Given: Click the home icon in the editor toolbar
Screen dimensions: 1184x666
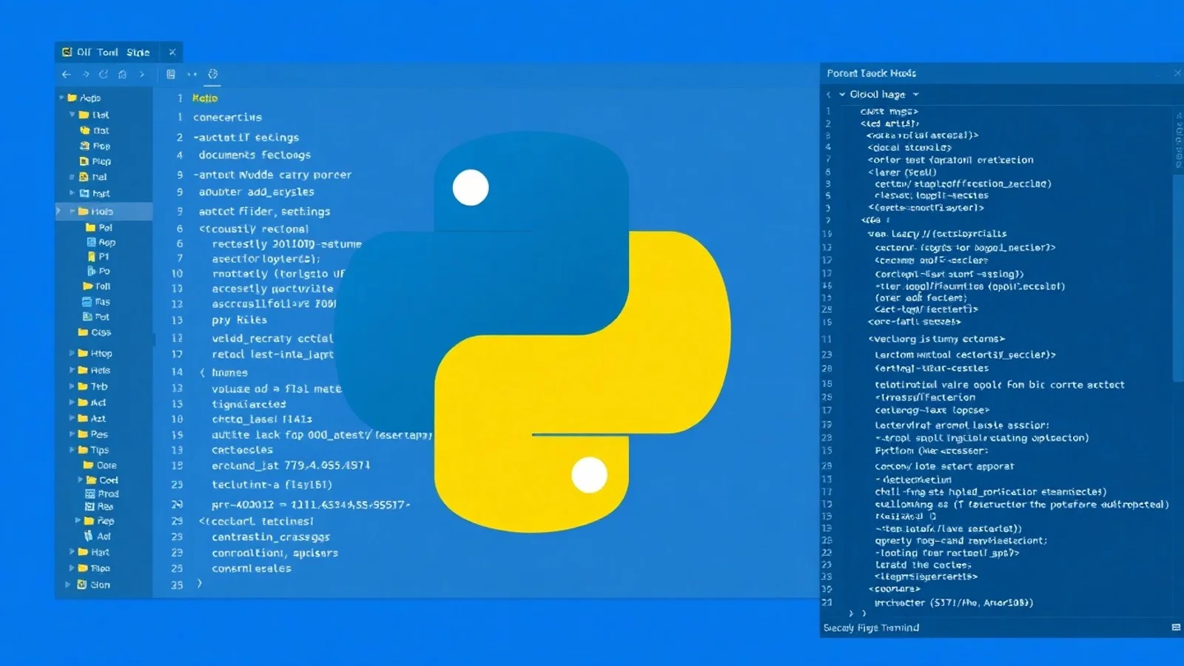Looking at the screenshot, I should 122,74.
